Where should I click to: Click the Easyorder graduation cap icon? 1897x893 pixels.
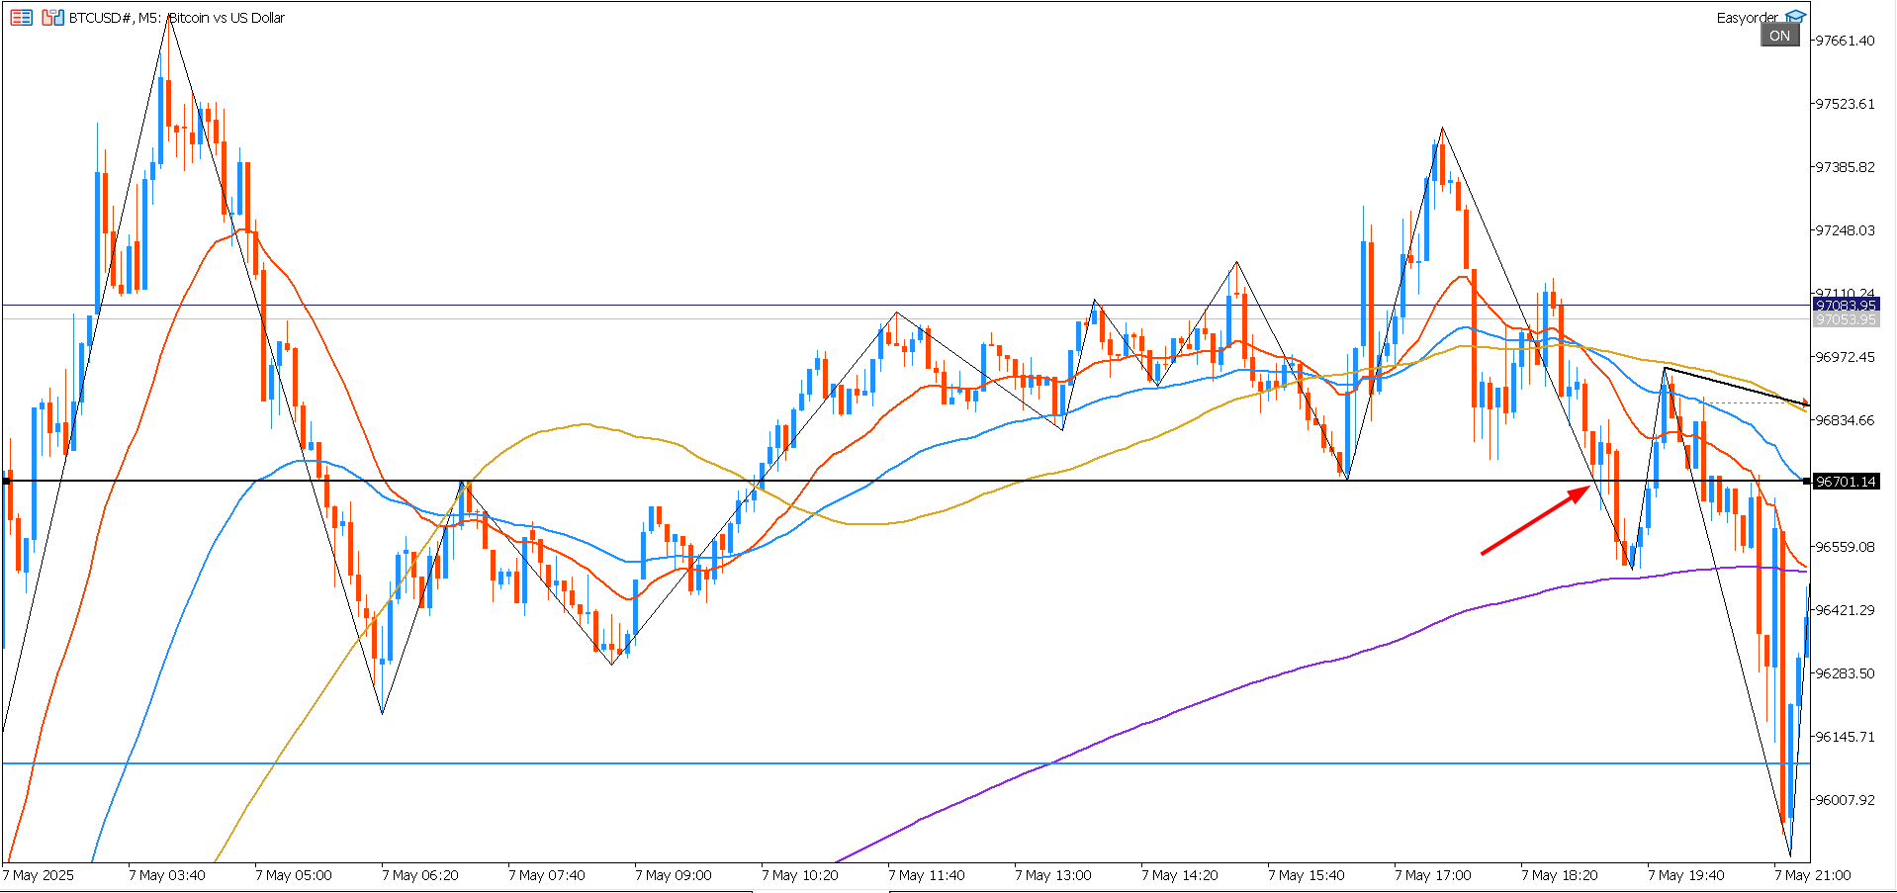pos(1795,17)
